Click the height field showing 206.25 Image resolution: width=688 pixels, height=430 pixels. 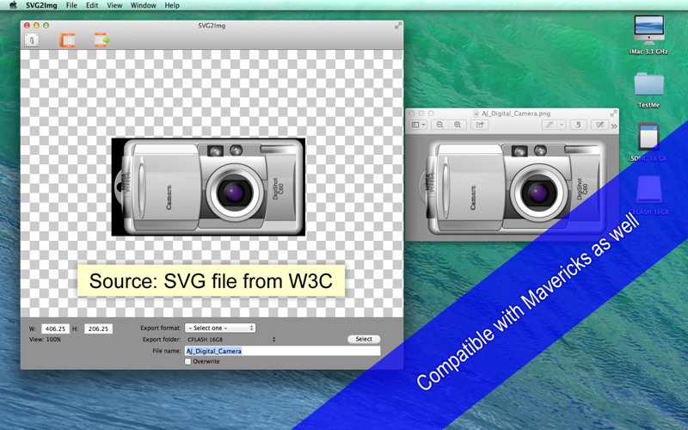coord(98,329)
